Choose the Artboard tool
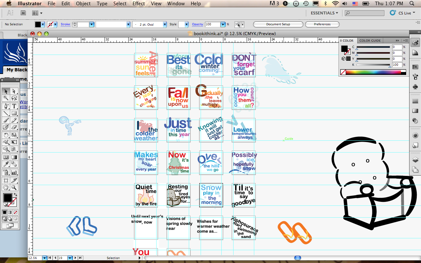Screen dimensions: 421x263 tap(6, 180)
